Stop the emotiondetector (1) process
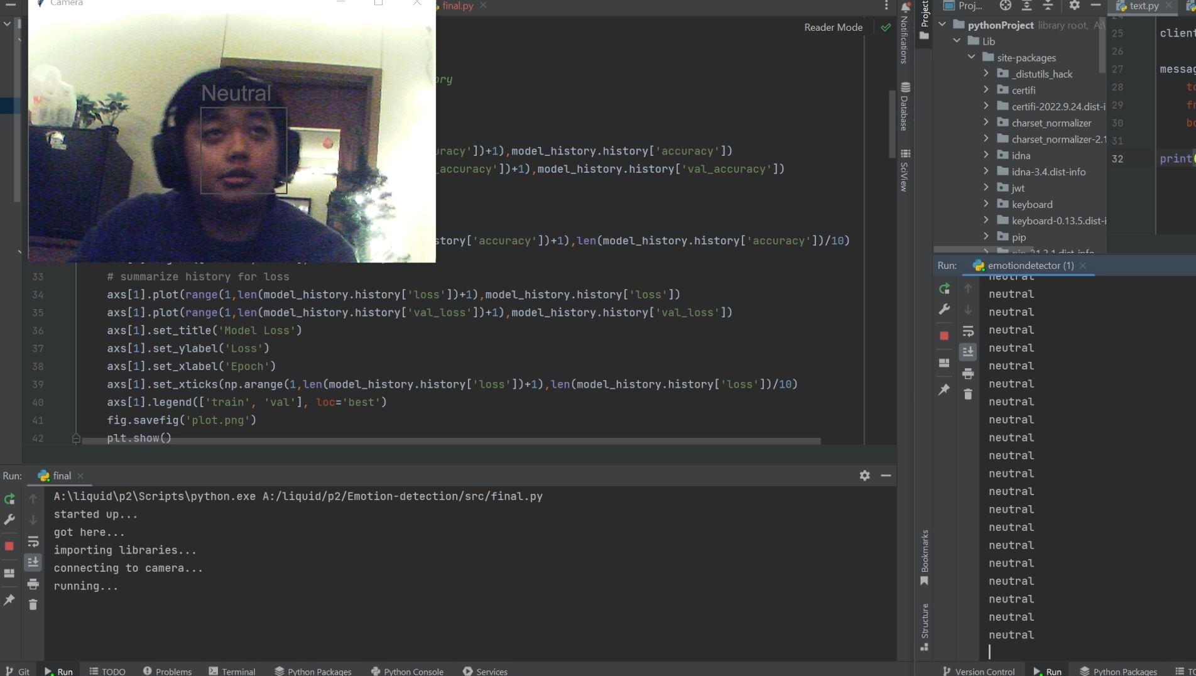 [944, 335]
